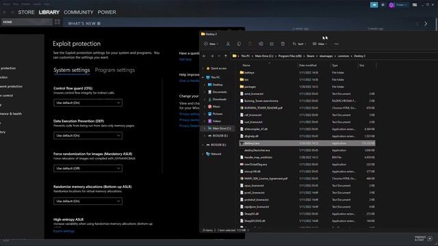Open Steam COMMUNITY tab
Viewport: 438px width, 246px height.
[79, 12]
